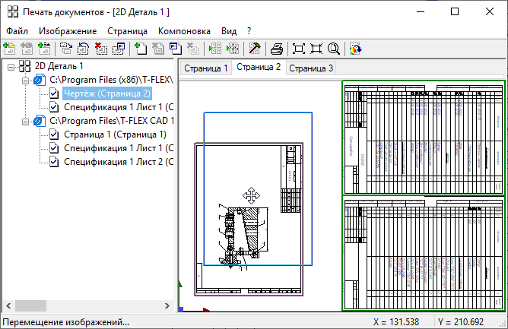
Task: Toggle the Спецификация 1 Лист 2 checkbox
Action: (x=54, y=162)
